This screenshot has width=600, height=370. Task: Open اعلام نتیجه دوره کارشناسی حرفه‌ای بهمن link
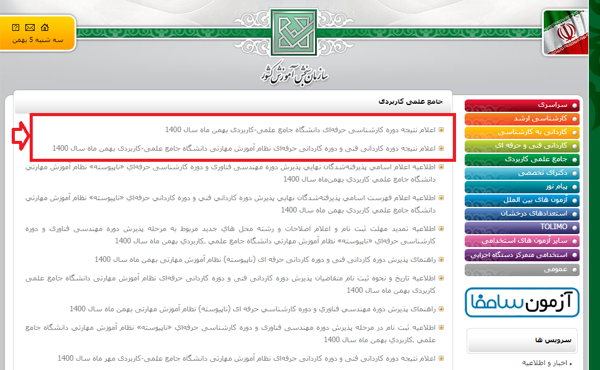(300, 130)
